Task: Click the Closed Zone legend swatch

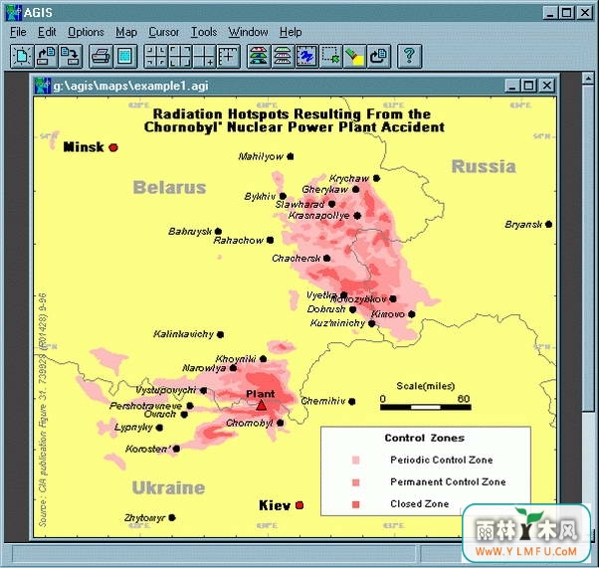Action: pyautogui.click(x=355, y=504)
